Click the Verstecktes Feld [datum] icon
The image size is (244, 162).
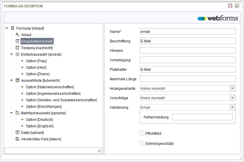click(x=18, y=139)
